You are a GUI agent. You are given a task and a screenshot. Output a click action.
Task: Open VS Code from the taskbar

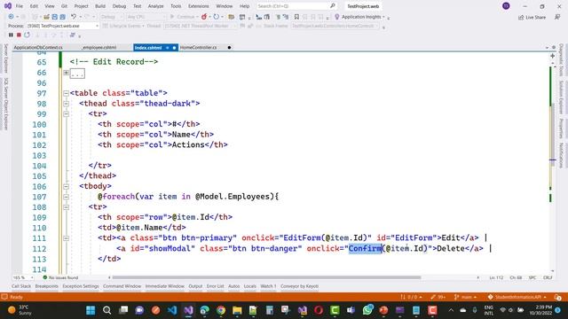172,310
